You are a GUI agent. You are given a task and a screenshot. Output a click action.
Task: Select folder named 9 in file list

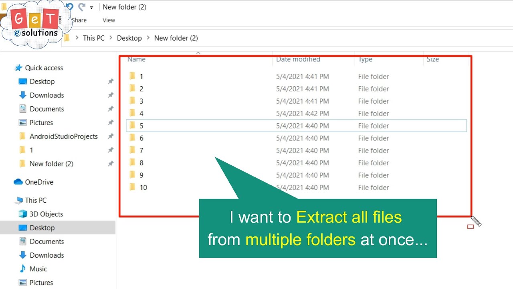(141, 175)
